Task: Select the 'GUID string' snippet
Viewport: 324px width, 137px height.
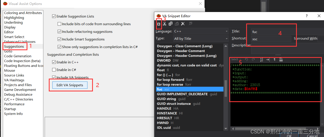Action: point(190,99)
